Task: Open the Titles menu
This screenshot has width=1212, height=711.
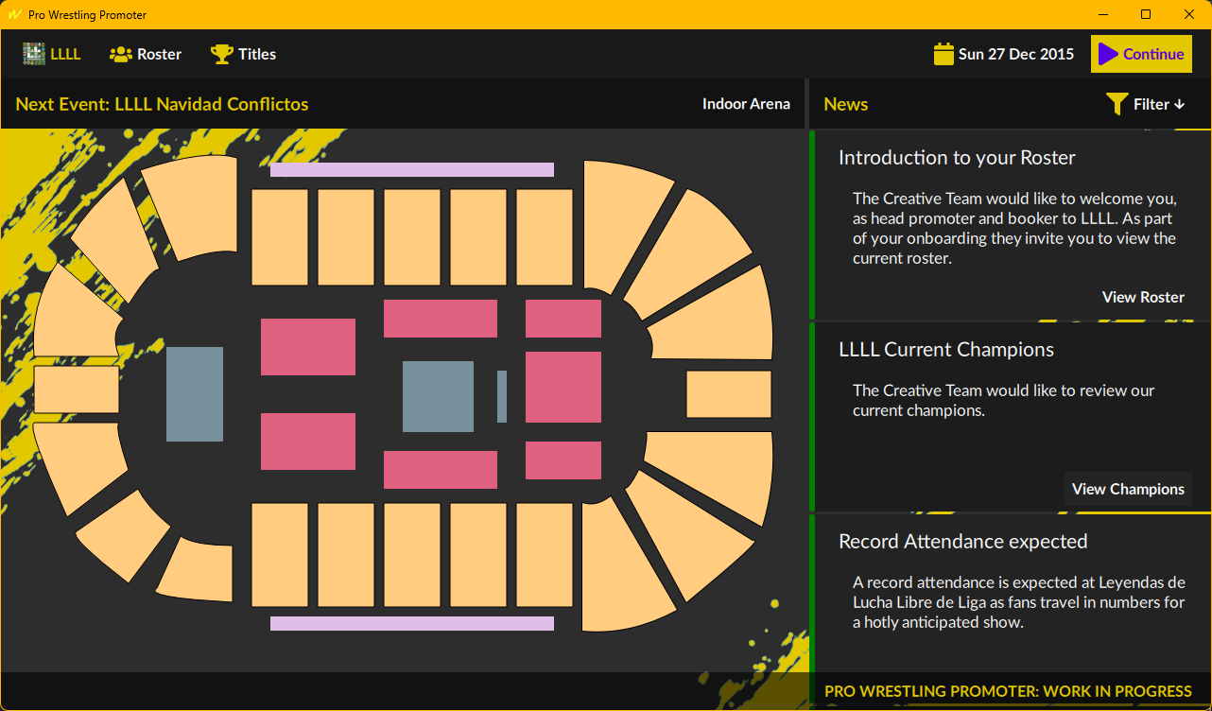Action: (244, 54)
